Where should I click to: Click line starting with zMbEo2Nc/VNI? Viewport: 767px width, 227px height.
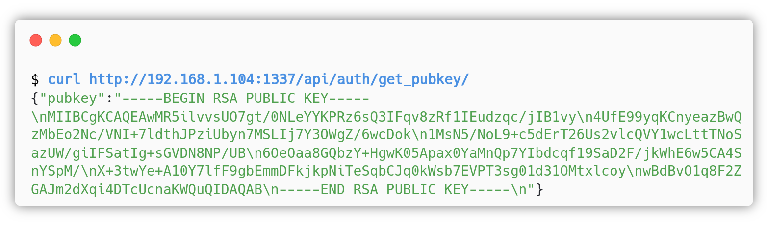[386, 136]
